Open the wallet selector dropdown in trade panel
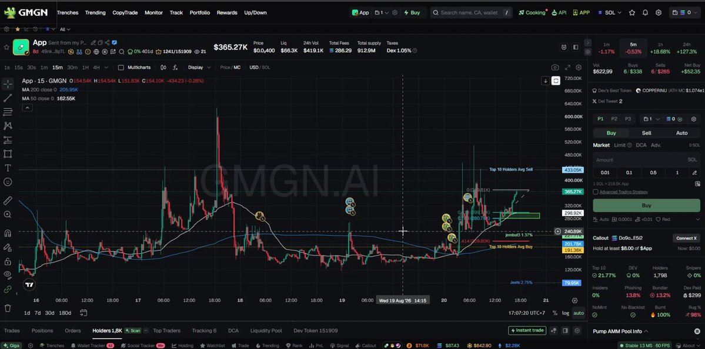Image resolution: width=705 pixels, height=349 pixels. point(651,119)
